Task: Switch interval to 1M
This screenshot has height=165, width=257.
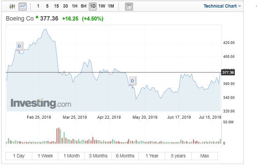Action: (x=111, y=6)
